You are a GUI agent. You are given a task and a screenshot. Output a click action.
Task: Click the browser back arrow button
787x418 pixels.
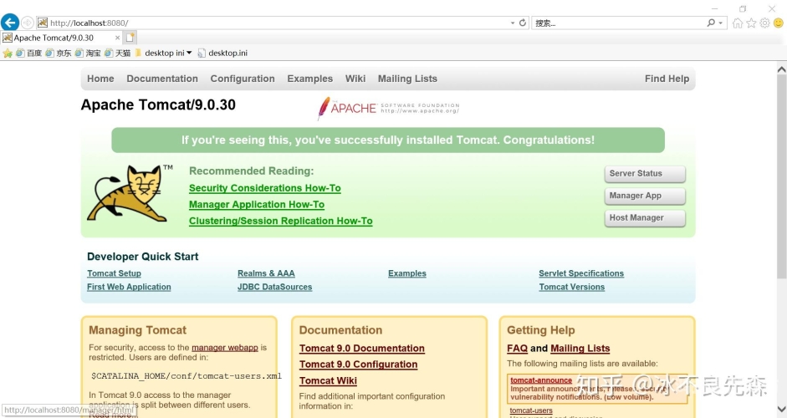pyautogui.click(x=10, y=23)
